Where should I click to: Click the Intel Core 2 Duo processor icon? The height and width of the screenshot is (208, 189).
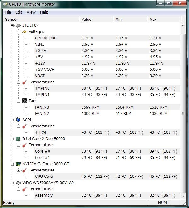click(x=18, y=139)
